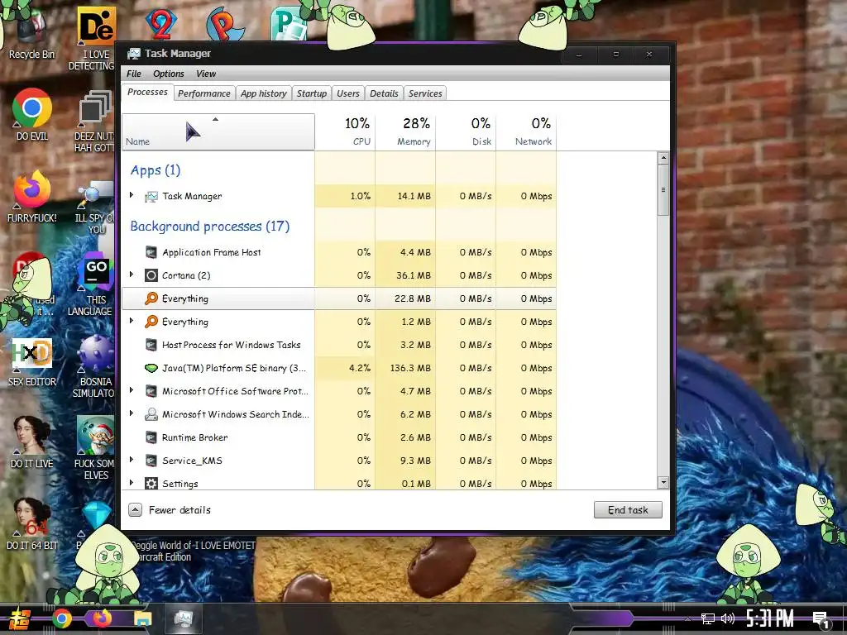
Task: Sort processes by the Name column
Action: (x=218, y=131)
